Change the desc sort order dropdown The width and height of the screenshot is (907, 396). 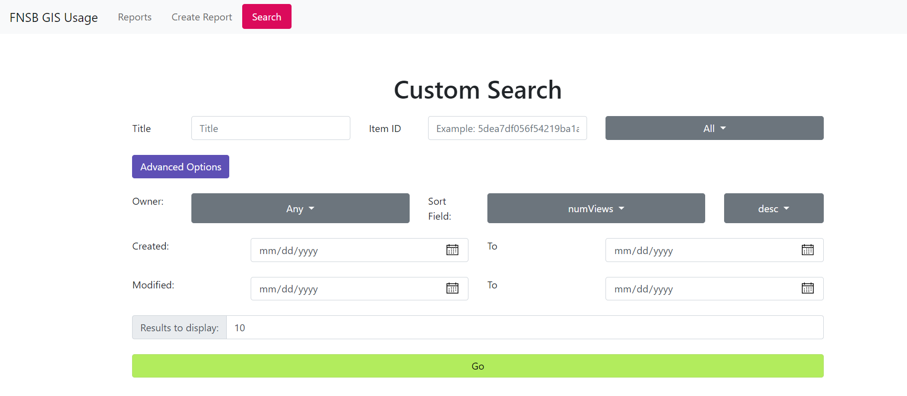(x=773, y=208)
